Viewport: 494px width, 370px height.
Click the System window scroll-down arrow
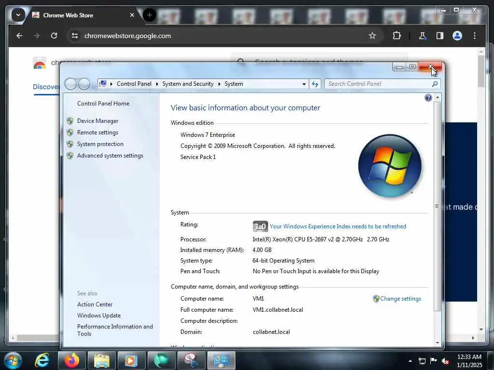[437, 343]
